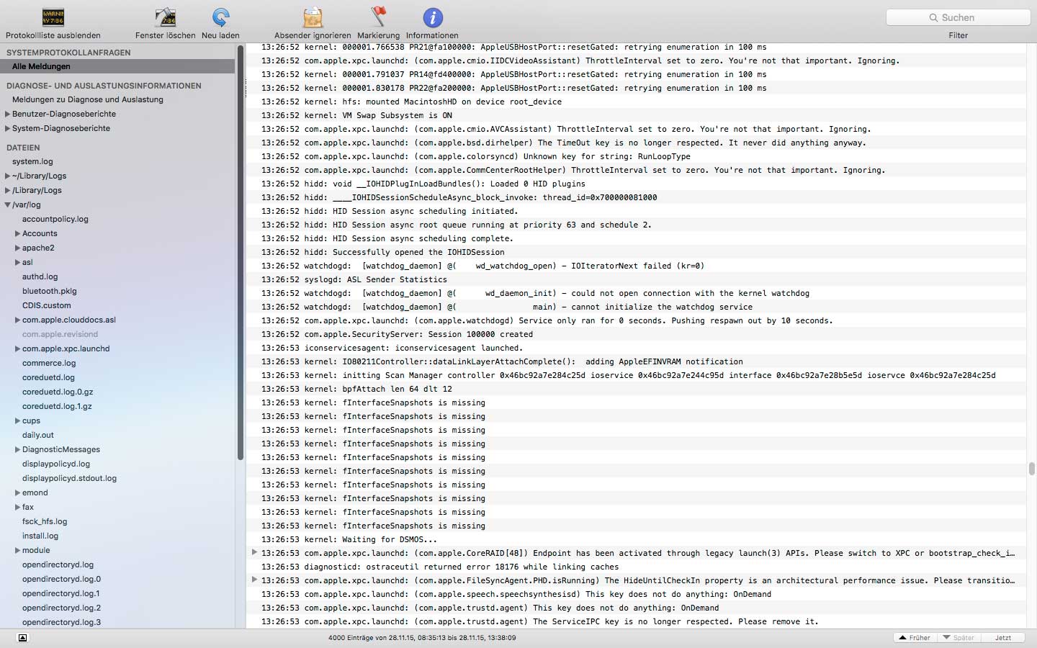This screenshot has width=1037, height=648.
Task: Click the bottom-left status bar icon
Action: click(x=22, y=638)
